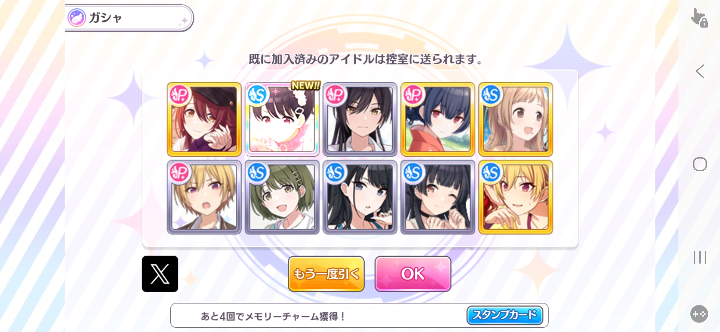
Task: Tap the Android home button
Action: coord(700,164)
